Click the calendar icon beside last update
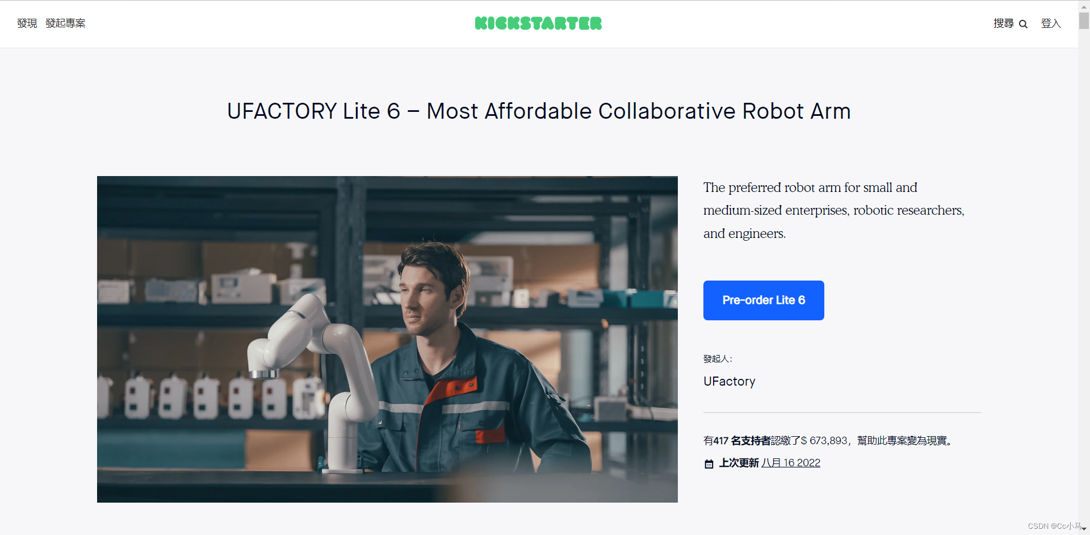 pyautogui.click(x=709, y=464)
